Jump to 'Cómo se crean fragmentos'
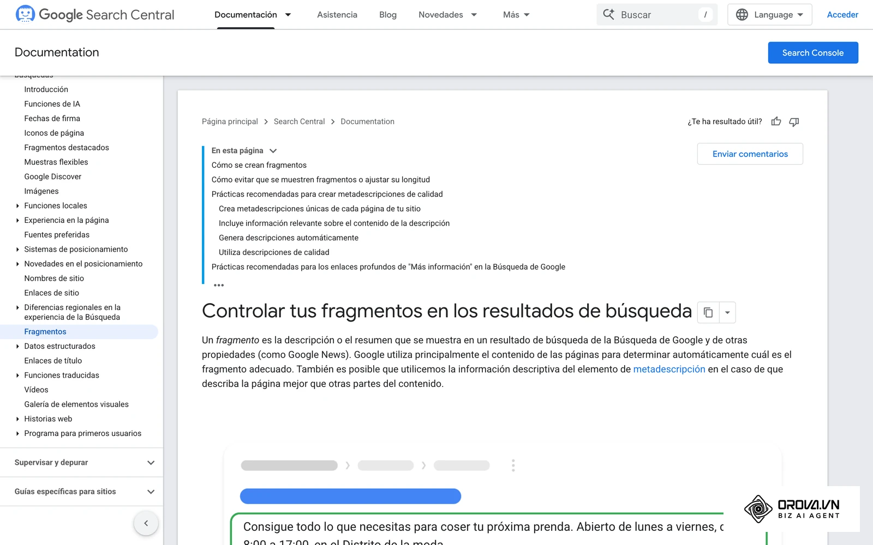873x545 pixels. [259, 165]
